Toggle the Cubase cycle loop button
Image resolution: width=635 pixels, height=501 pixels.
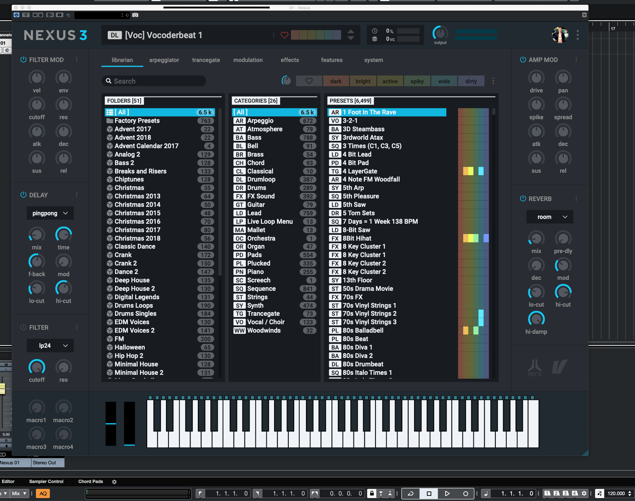tap(411, 494)
